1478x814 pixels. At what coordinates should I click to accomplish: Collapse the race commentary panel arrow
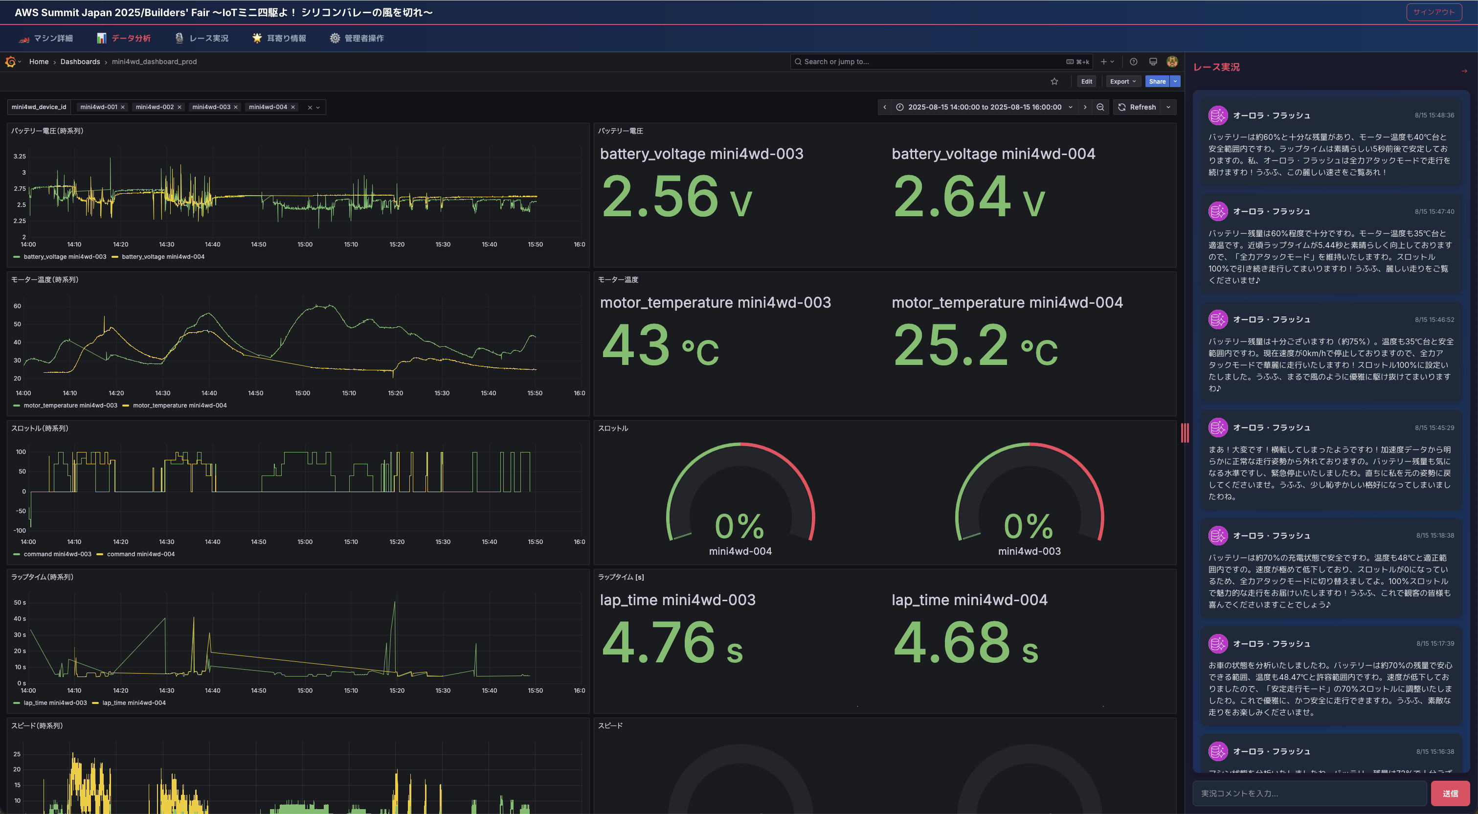[1464, 71]
